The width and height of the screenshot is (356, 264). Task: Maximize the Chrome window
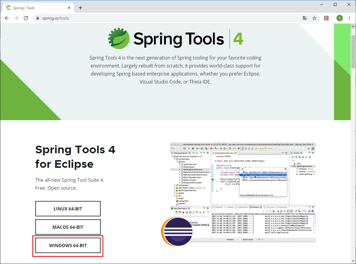pyautogui.click(x=335, y=4)
